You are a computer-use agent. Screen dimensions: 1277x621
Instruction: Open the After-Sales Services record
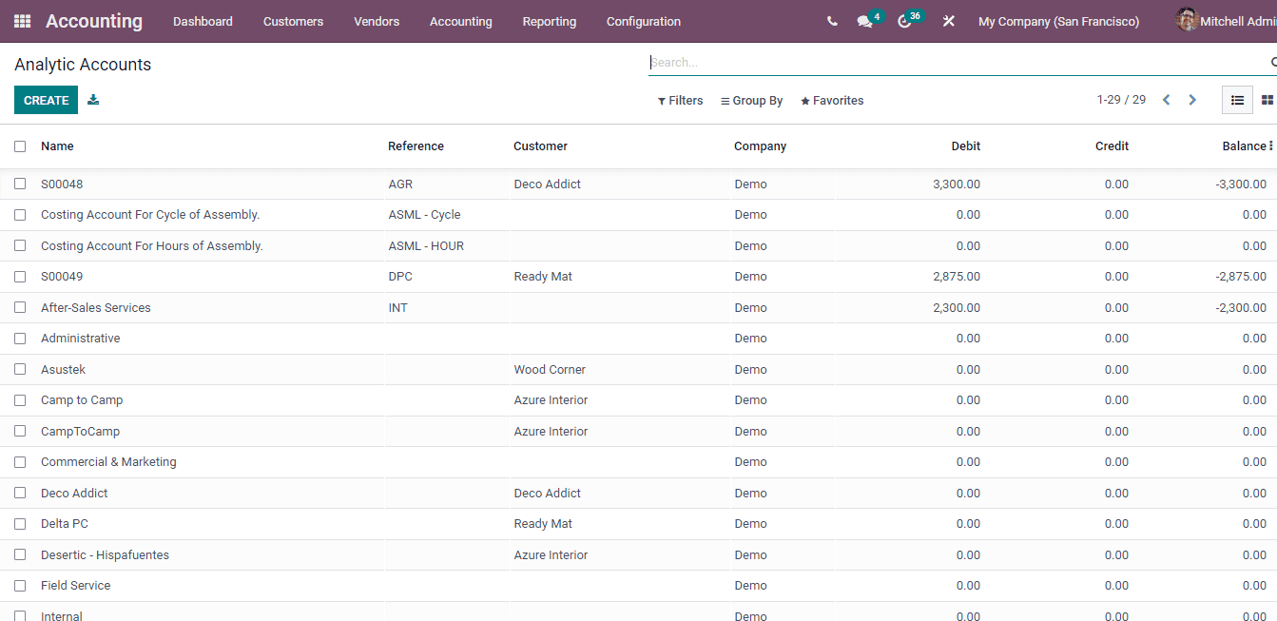pyautogui.click(x=95, y=307)
